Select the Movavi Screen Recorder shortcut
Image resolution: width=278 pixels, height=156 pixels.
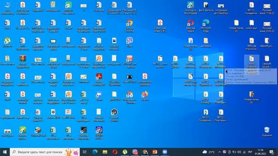69,8
